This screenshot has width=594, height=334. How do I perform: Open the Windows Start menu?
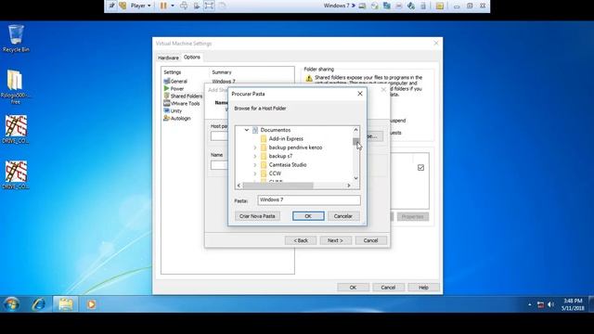11,304
